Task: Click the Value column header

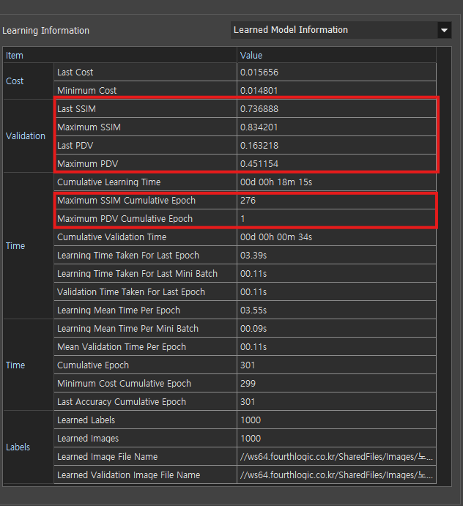Action: pos(336,55)
